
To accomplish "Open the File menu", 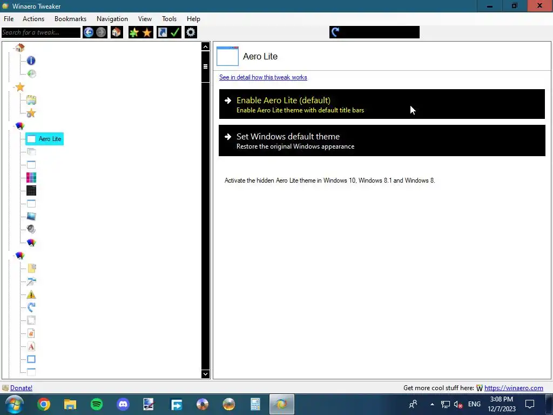I will point(9,19).
